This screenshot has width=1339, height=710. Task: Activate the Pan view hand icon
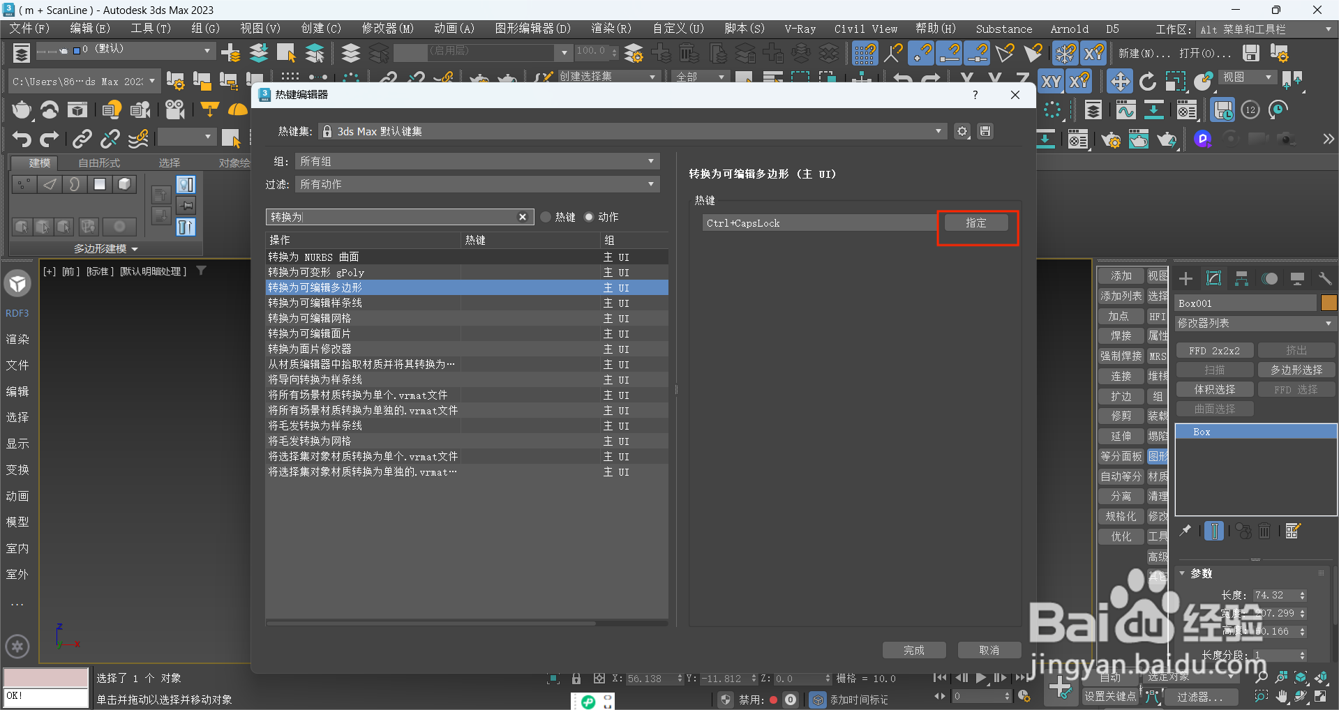coord(1281,697)
